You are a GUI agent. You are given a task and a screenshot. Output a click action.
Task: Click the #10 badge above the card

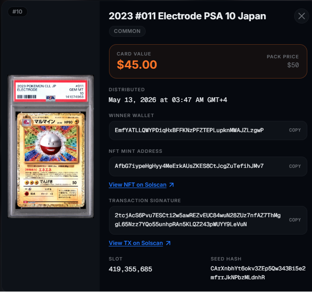pos(17,12)
